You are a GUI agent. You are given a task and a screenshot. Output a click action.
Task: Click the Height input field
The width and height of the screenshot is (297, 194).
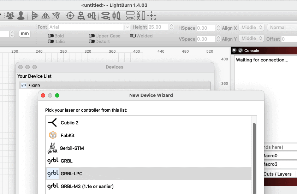click(x=158, y=27)
